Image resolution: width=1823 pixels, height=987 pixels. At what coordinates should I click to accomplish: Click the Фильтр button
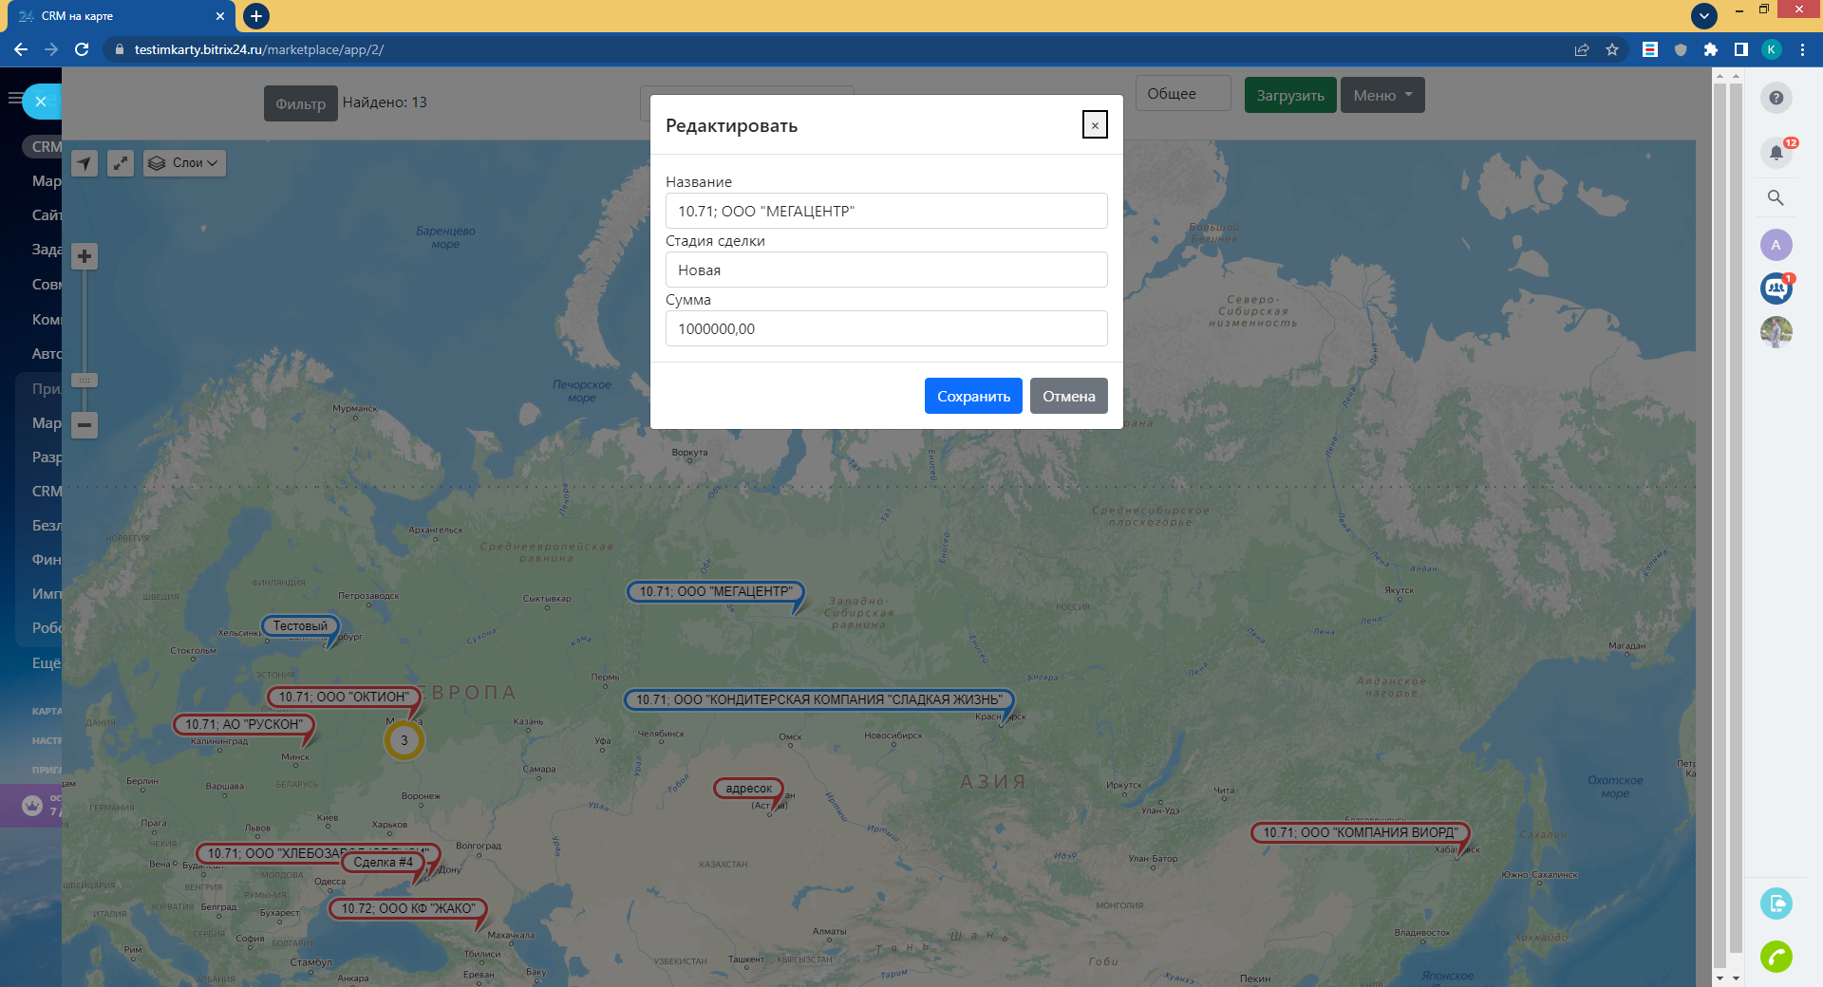[x=300, y=103]
